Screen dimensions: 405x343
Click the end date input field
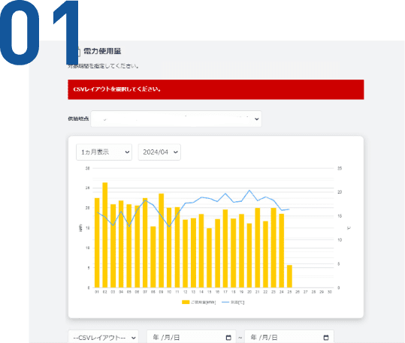click(x=289, y=337)
